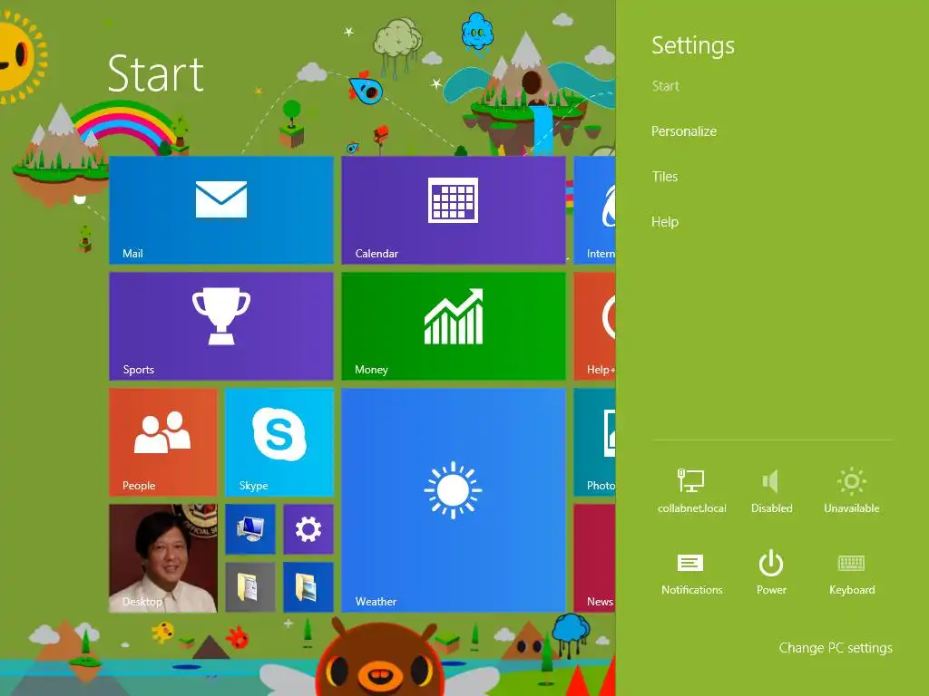The image size is (929, 696).
Task: Click the collabnet.local network icon
Action: 691,490
